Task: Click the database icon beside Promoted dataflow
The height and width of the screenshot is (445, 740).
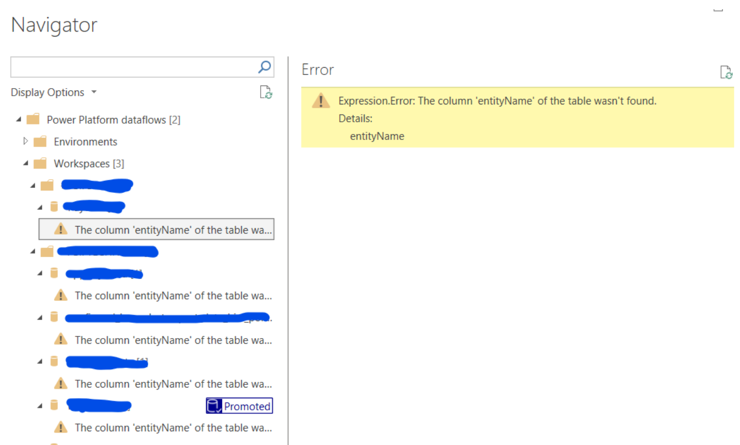Action: [54, 405]
